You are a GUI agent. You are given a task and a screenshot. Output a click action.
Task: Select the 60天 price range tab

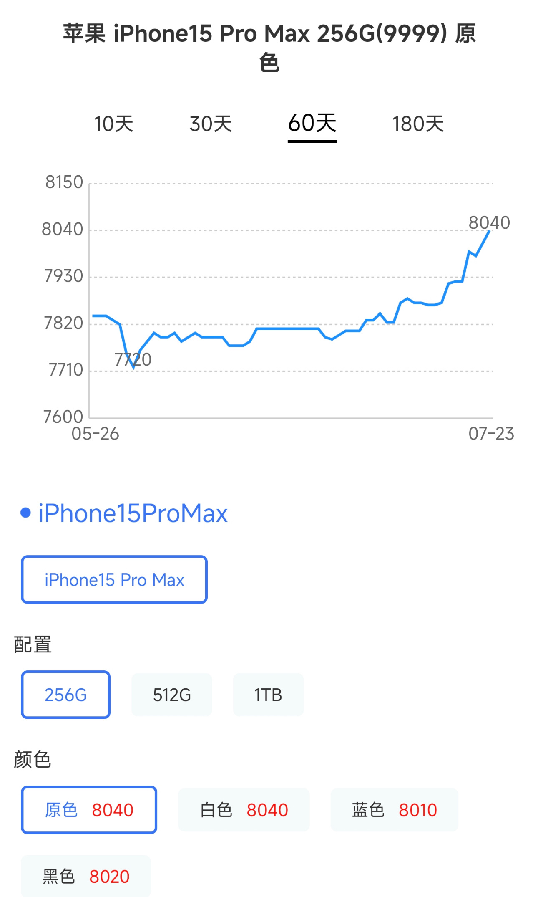tap(312, 124)
